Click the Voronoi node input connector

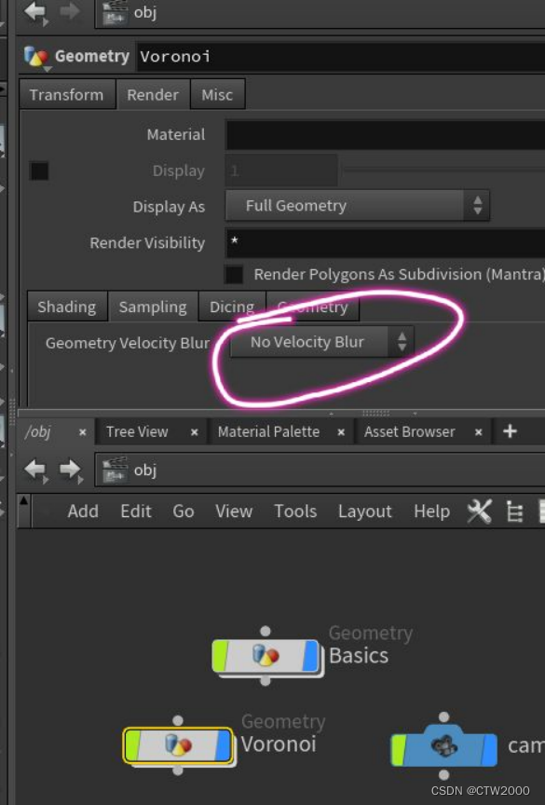pos(178,720)
